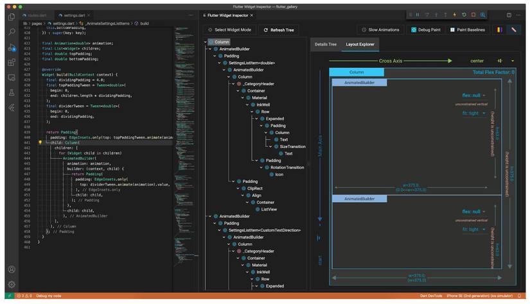Switch to the settings.dart editor tab
This screenshot has height=304, width=530.
point(74,15)
